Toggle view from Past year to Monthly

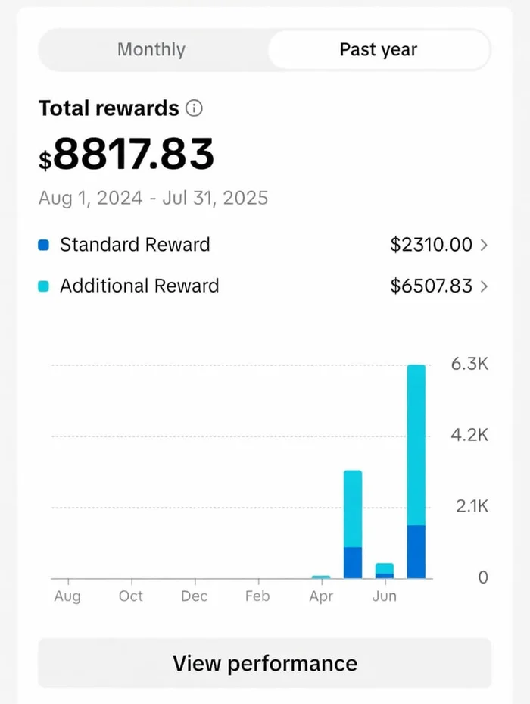pyautogui.click(x=151, y=49)
